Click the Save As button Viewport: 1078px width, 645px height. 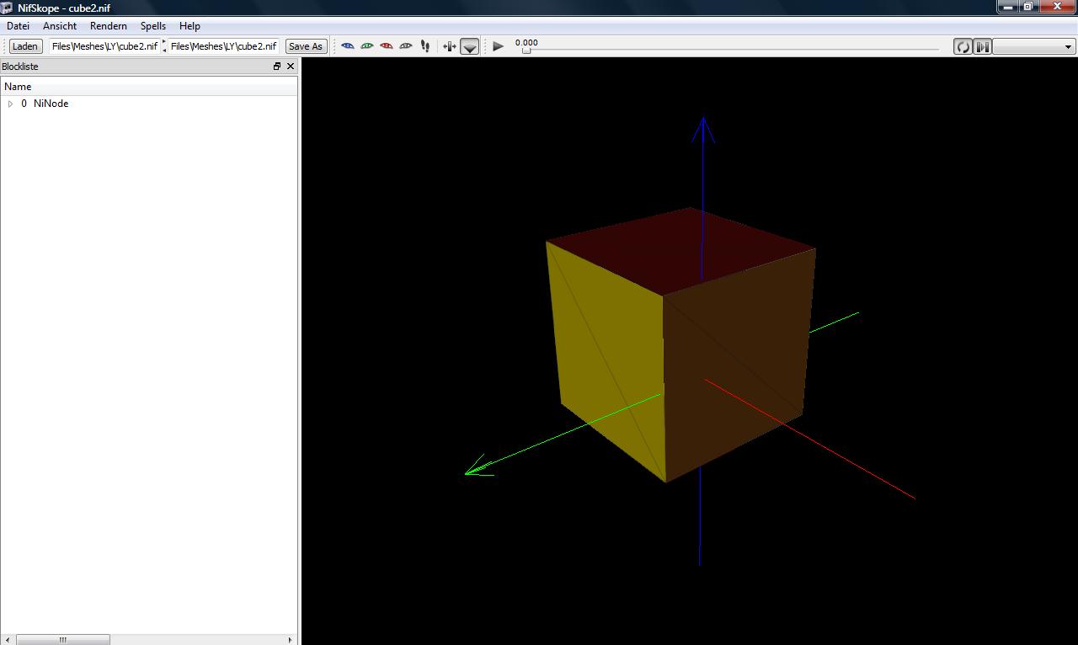point(305,46)
